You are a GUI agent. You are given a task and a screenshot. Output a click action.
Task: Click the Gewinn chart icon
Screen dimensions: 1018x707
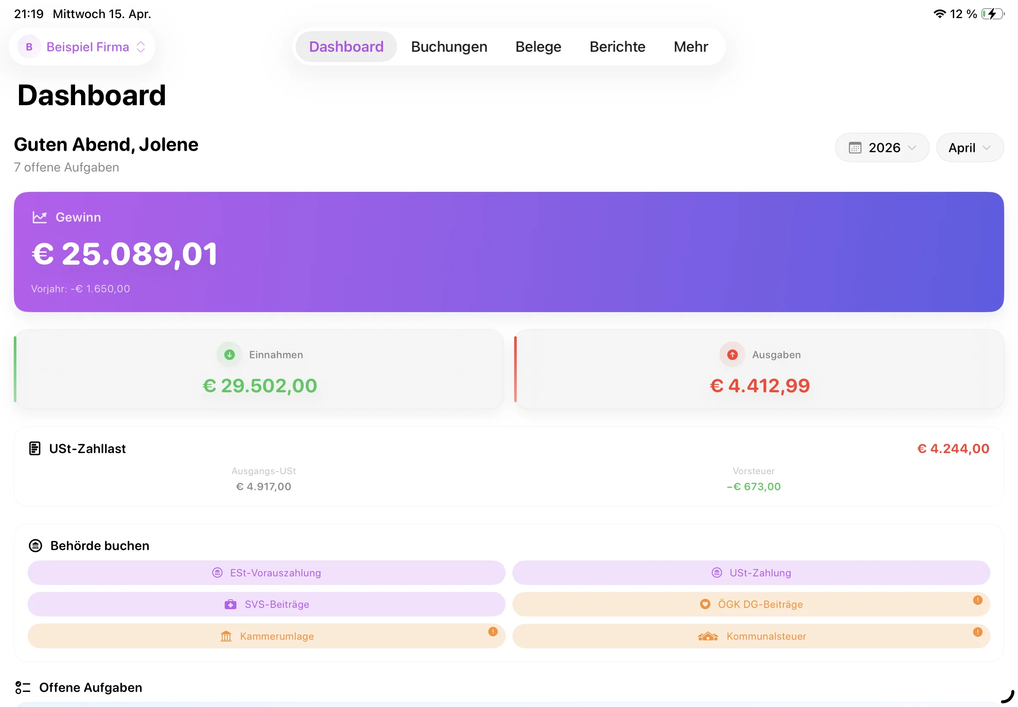pos(39,217)
